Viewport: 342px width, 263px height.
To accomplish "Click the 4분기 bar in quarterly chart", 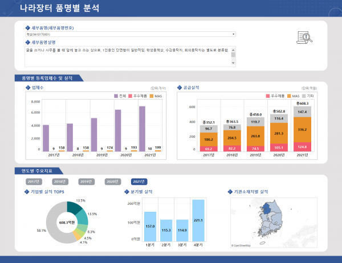I will point(198,219).
